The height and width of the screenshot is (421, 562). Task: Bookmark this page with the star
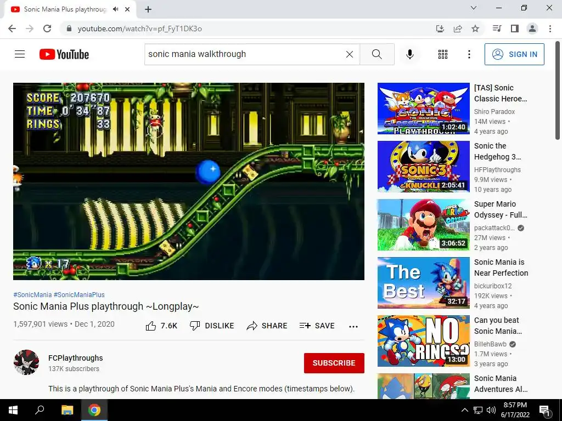tap(475, 29)
